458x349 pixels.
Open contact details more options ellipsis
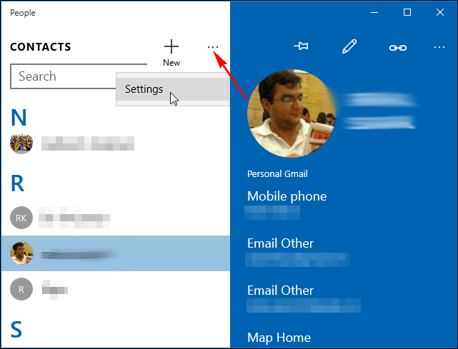439,47
